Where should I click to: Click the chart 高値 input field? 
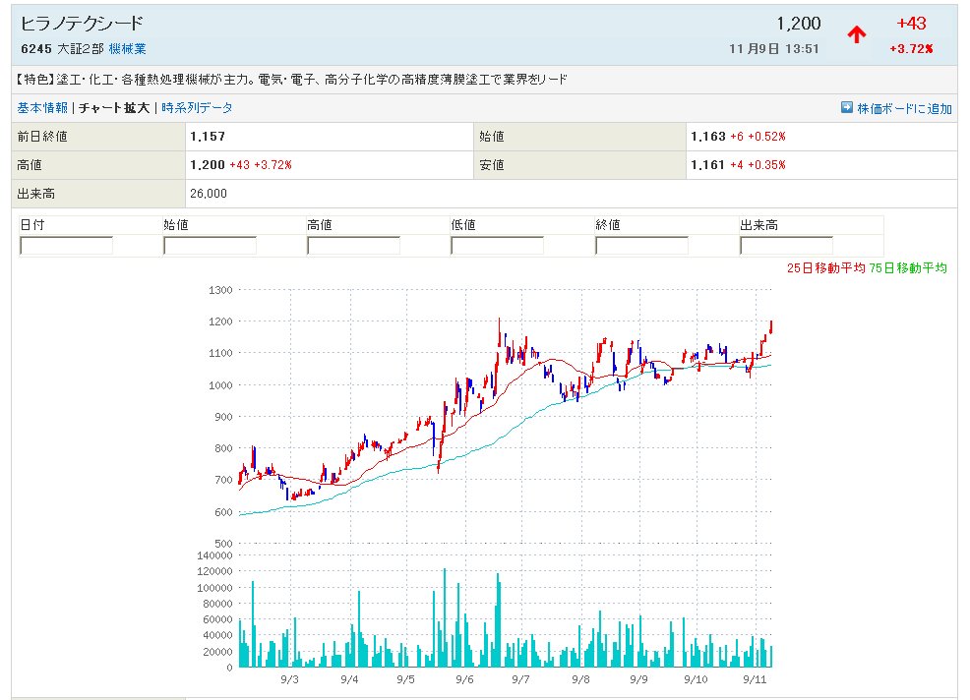[x=353, y=246]
